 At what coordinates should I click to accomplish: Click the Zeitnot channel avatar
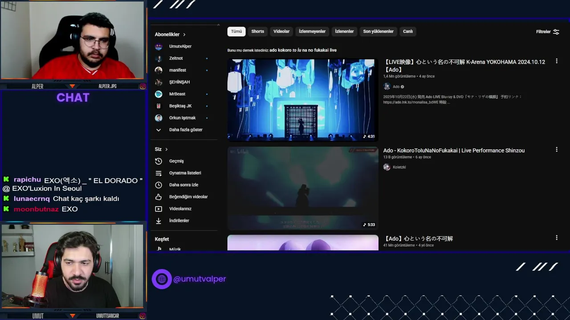(159, 58)
